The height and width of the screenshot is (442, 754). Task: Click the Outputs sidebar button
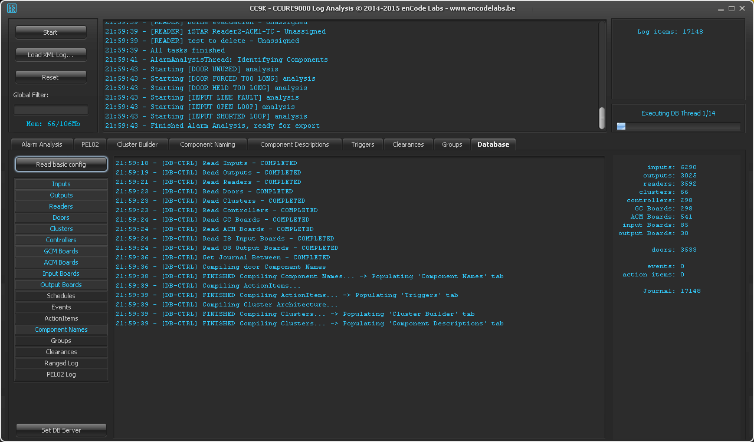pyautogui.click(x=61, y=195)
